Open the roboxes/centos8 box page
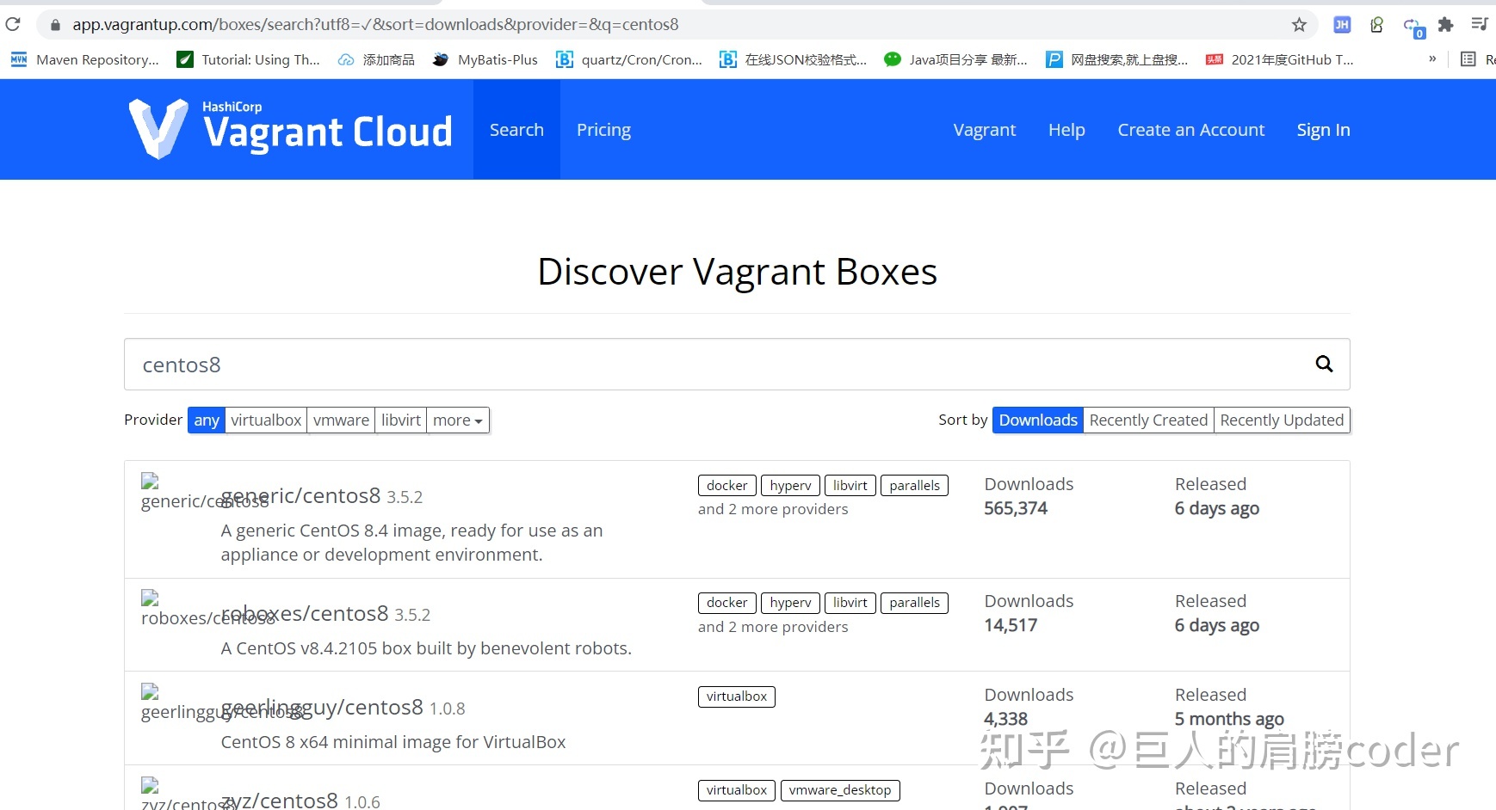The image size is (1496, 810). [305, 613]
